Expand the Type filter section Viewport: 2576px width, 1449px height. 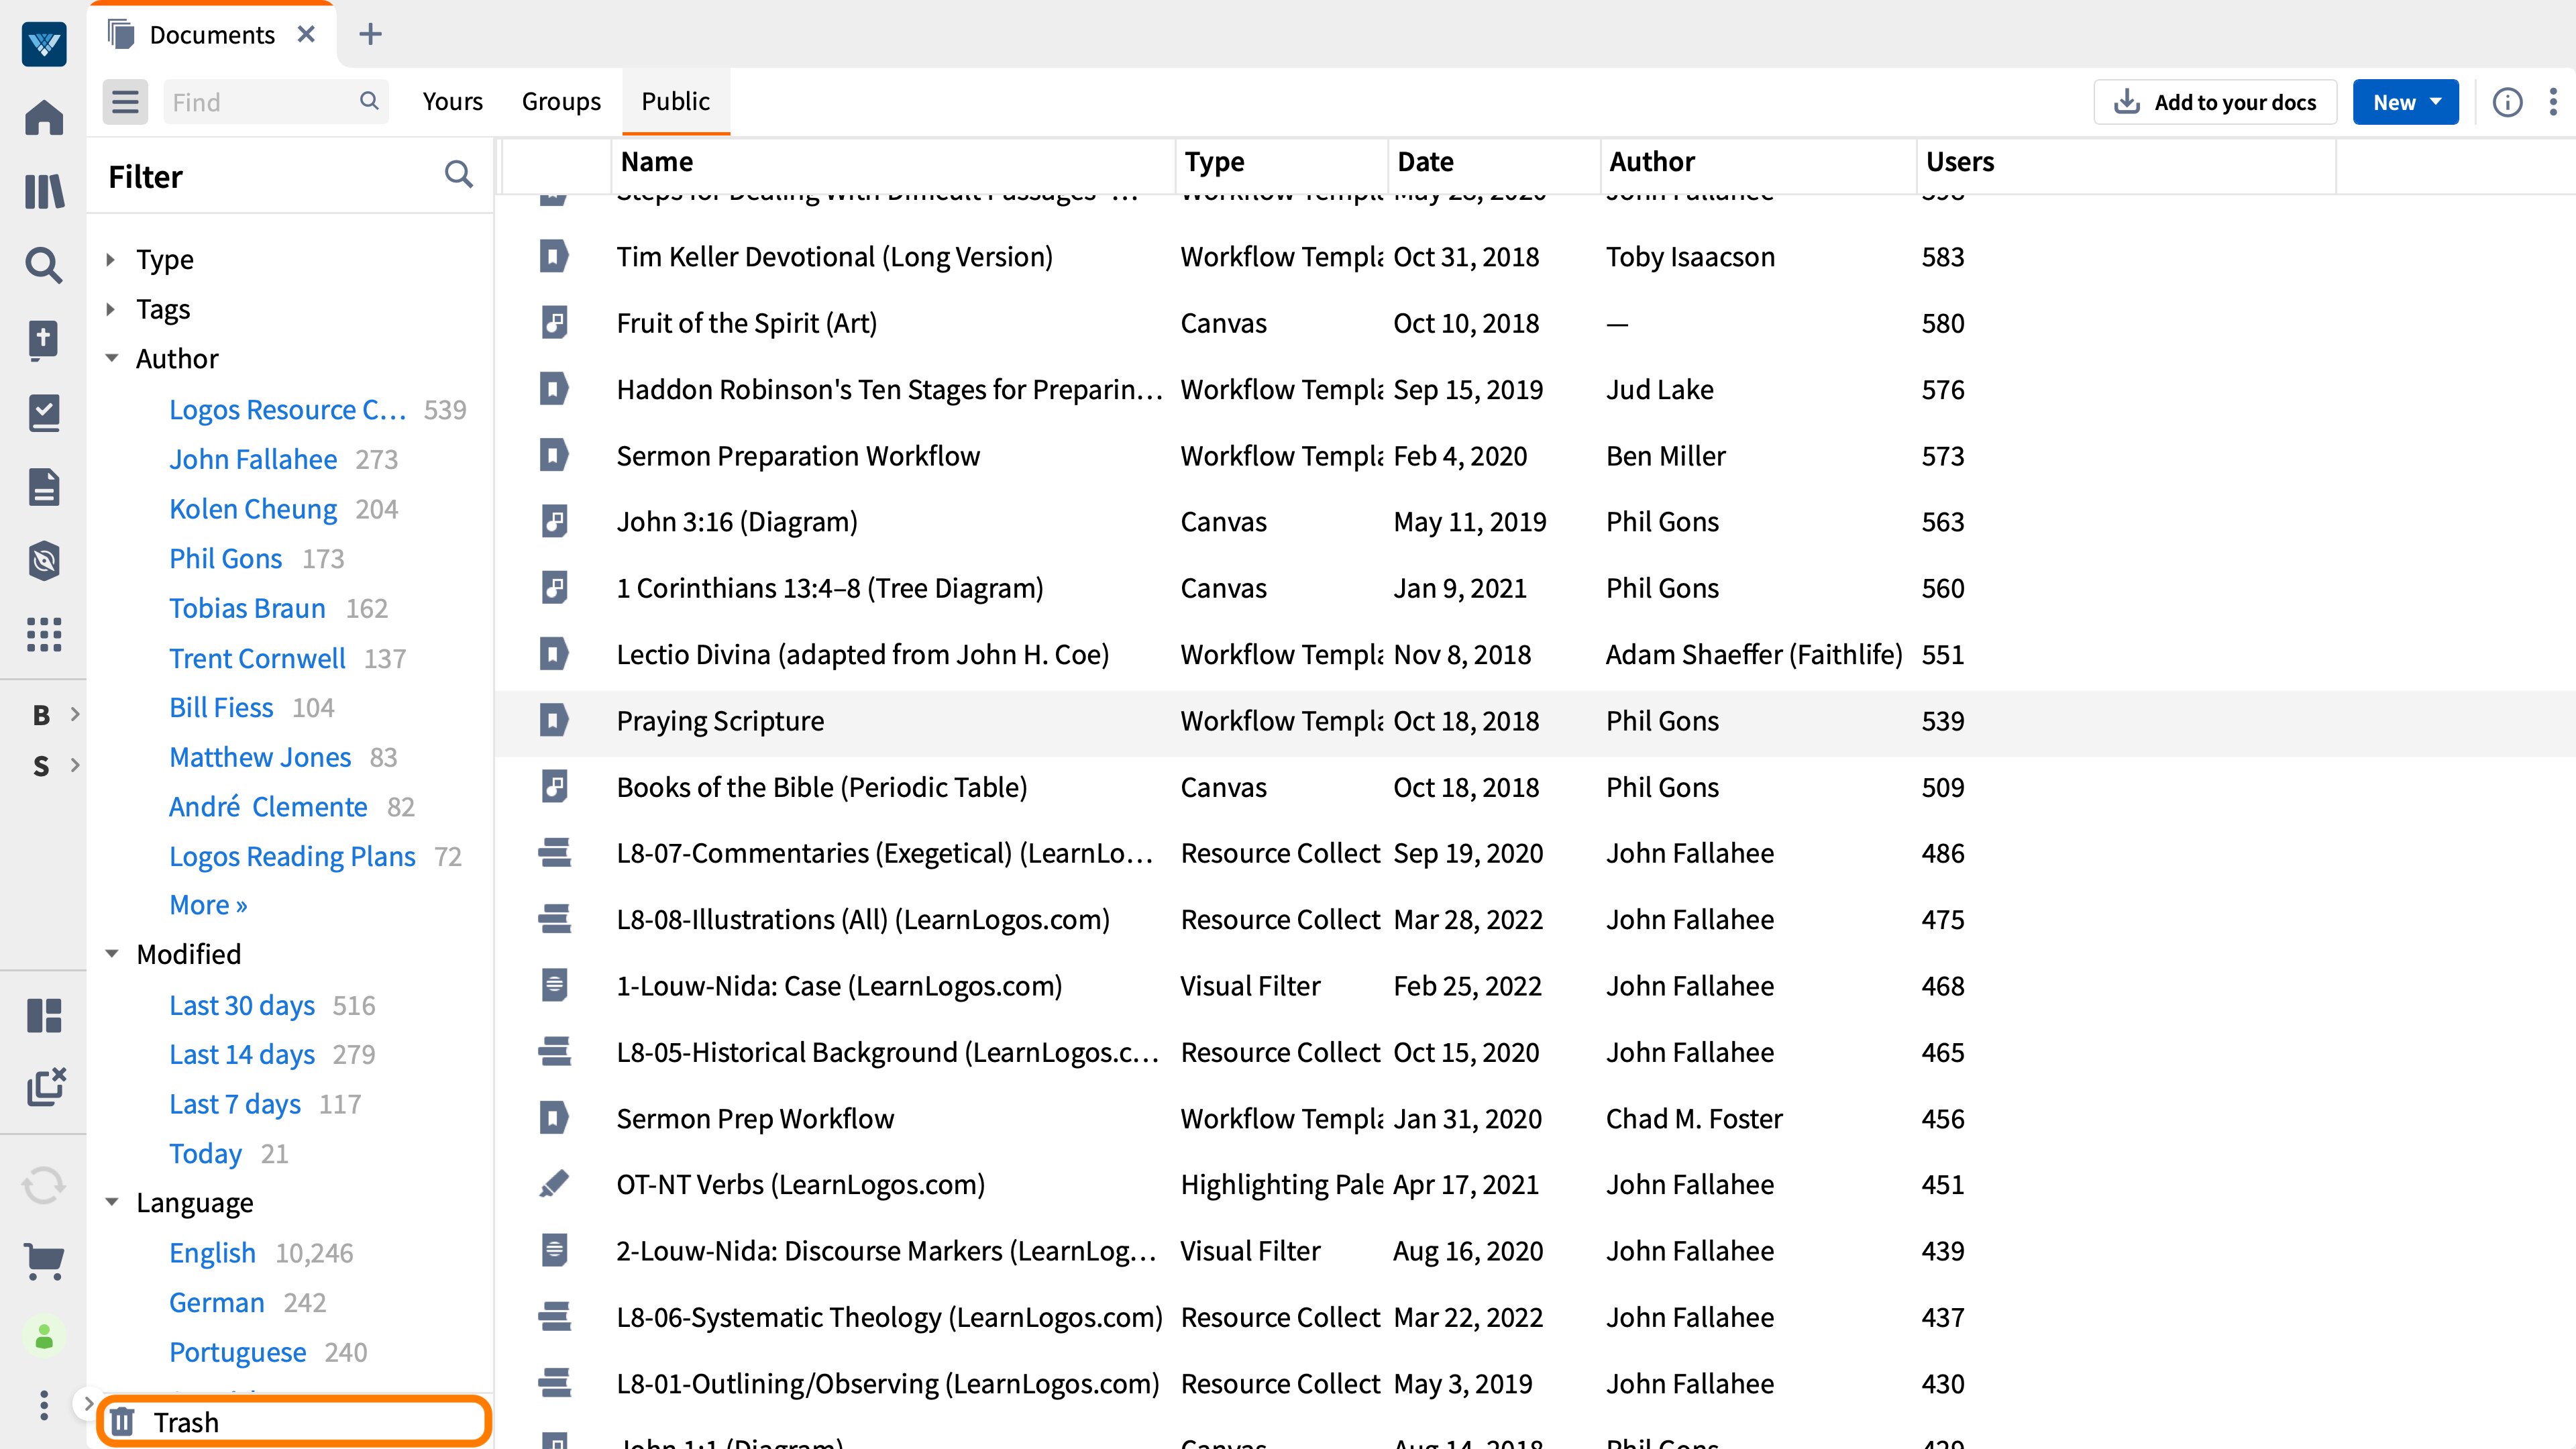[x=165, y=259]
